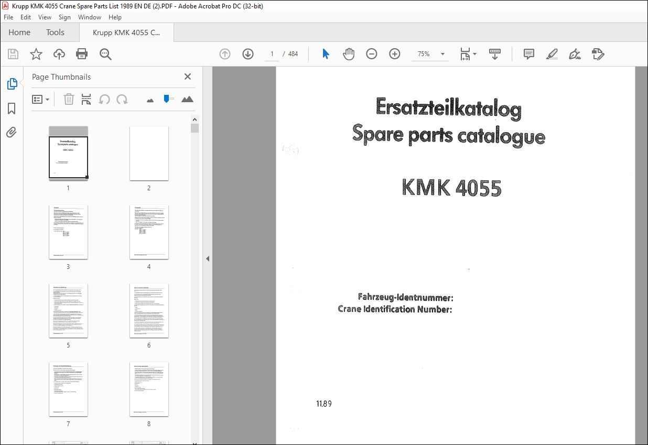Zoom in with the plus icon

pos(395,54)
